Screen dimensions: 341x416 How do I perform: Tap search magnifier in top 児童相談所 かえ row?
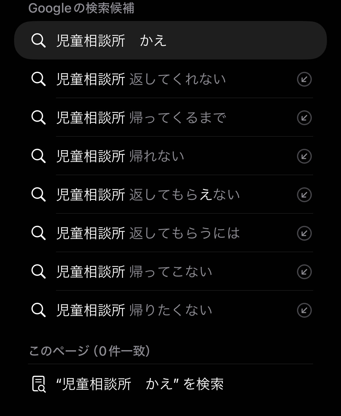coord(38,41)
